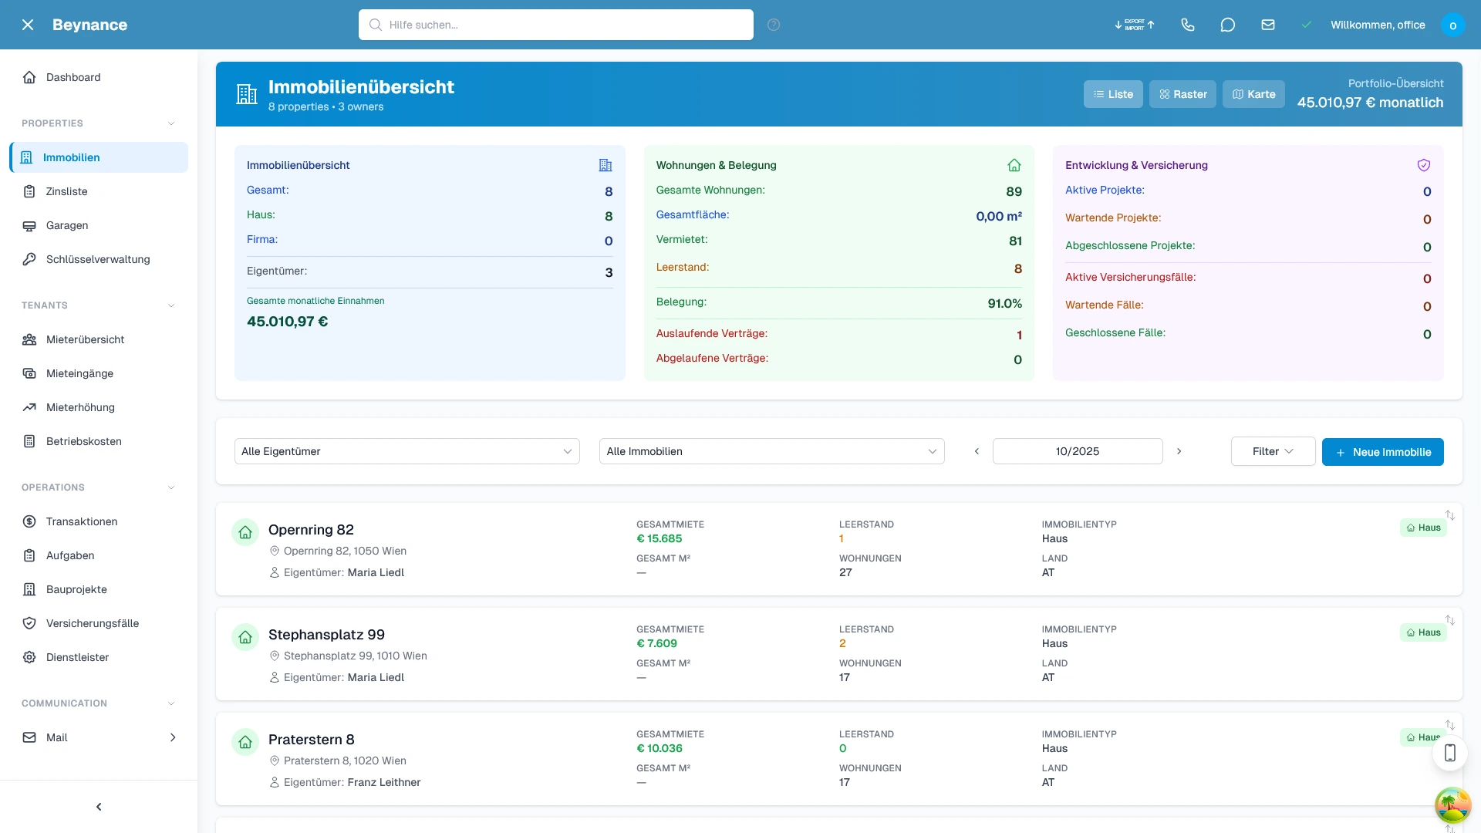This screenshot has width=1481, height=833.
Task: Close sidebar with the X icon
Action: 28,25
